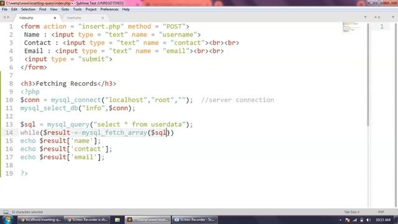Open the Project menu
Viewport: 398px width, 224px height.
click(91, 9)
